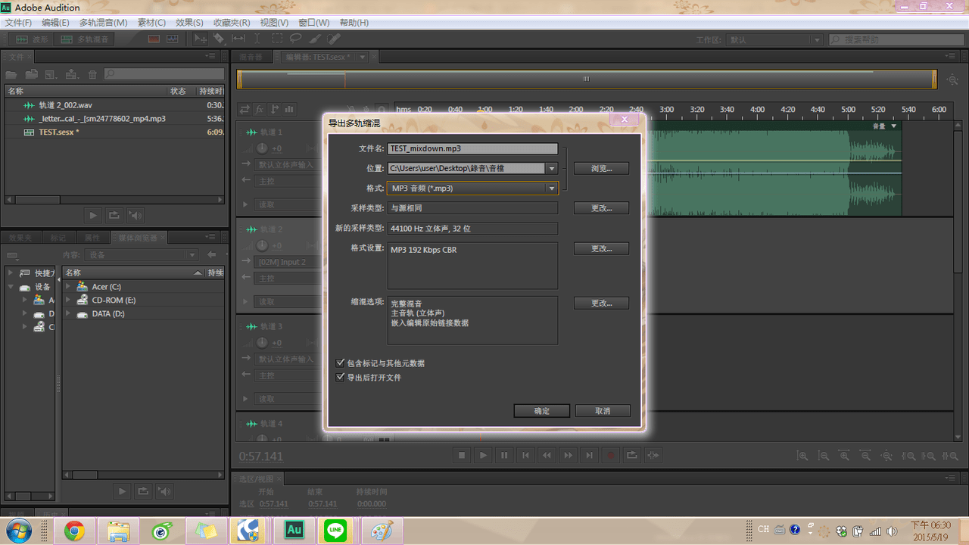The height and width of the screenshot is (545, 969).
Task: Open the 格式 MP3 format dropdown
Action: 552,188
